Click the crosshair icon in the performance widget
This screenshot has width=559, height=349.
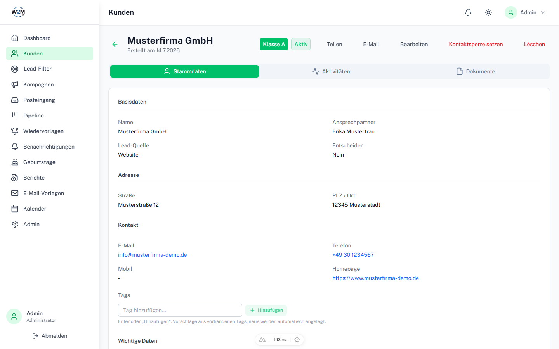297,340
